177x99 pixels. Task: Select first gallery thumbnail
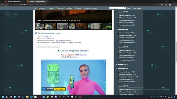click(x=40, y=26)
